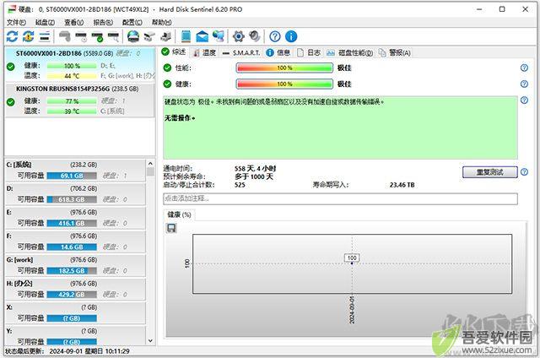Click the 重复测试 button
This screenshot has width=540, height=358.
click(489, 172)
